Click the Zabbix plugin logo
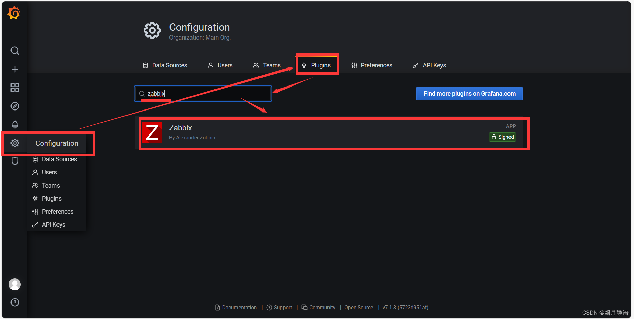Screen dimensions: 634x319 152,132
